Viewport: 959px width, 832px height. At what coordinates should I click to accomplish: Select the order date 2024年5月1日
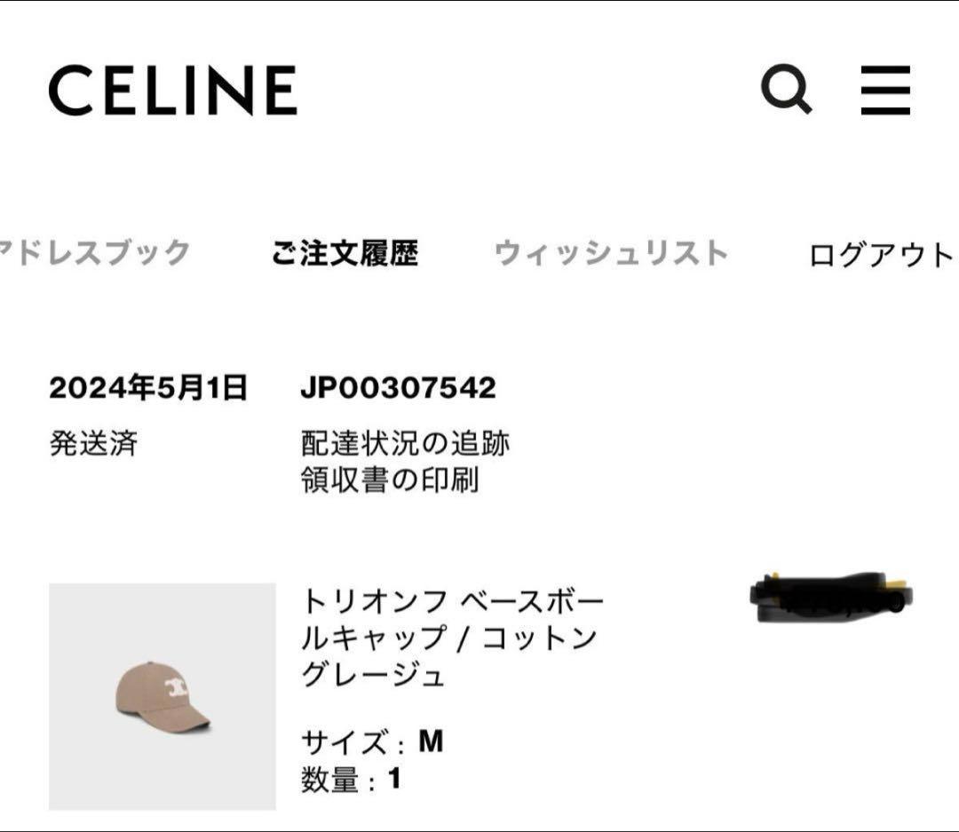148,385
